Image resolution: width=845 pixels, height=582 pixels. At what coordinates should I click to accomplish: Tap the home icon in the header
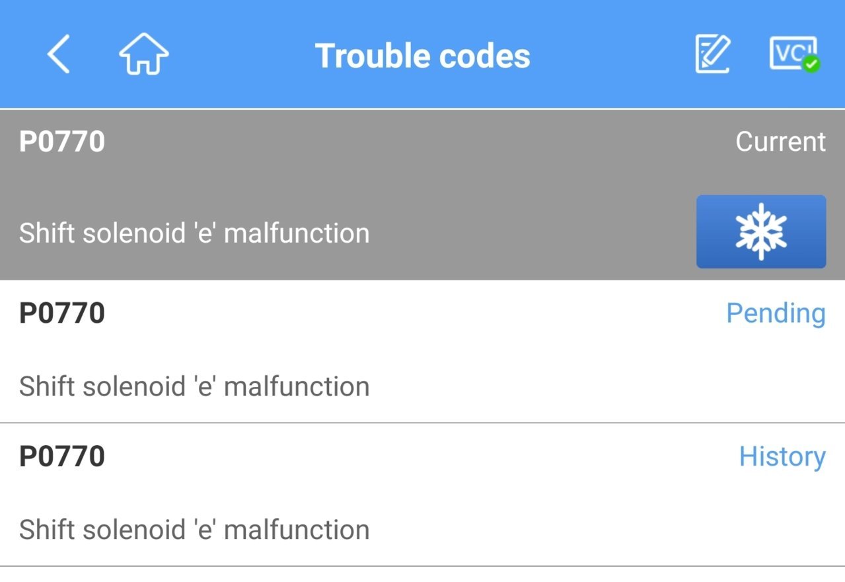(143, 54)
